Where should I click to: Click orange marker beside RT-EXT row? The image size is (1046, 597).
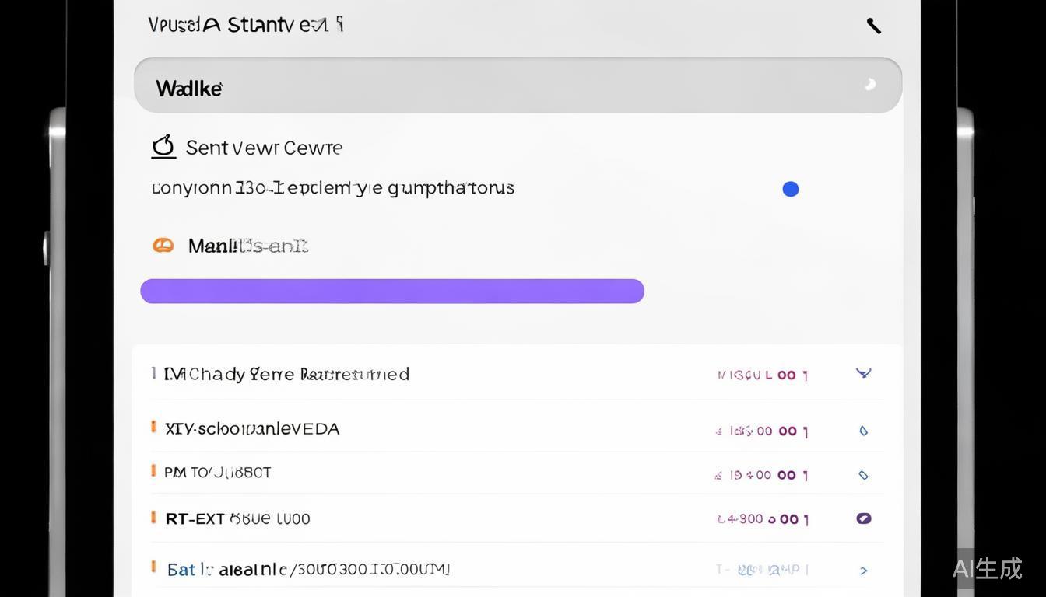point(153,517)
